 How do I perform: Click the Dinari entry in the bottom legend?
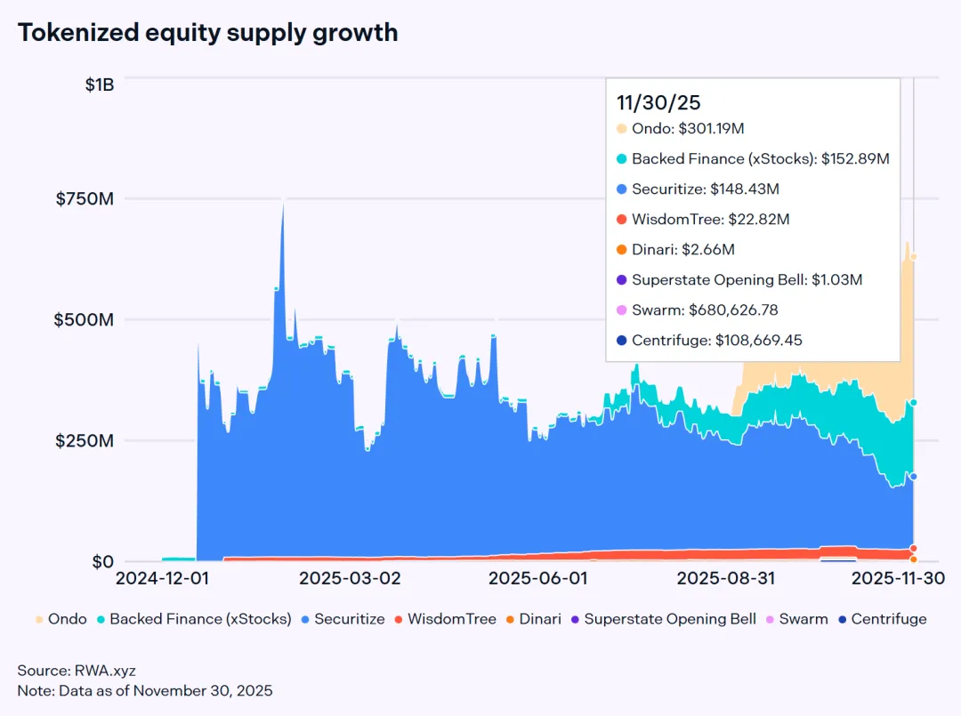click(533, 619)
